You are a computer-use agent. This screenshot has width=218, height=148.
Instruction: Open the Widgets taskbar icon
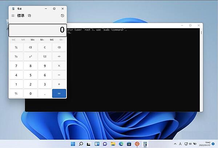pos(97,144)
